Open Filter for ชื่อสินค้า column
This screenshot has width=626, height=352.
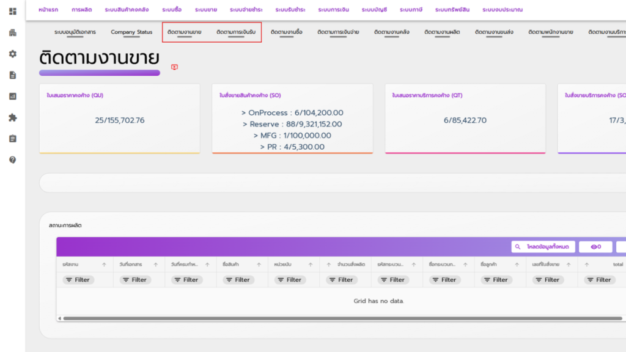pyautogui.click(x=238, y=280)
